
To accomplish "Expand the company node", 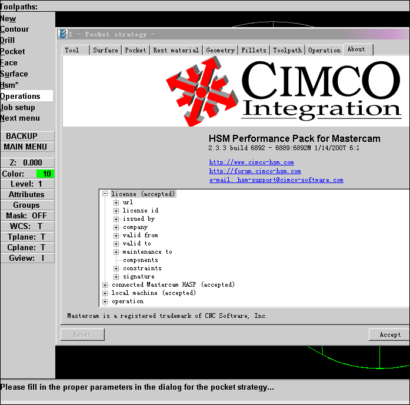I will point(116,227).
